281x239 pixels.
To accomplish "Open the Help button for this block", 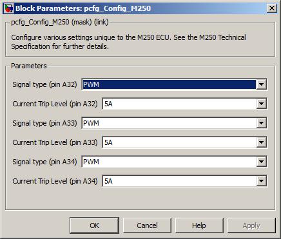I will pyautogui.click(x=199, y=225).
